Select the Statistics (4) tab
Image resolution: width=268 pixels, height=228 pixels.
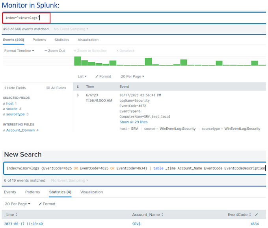[60, 192]
